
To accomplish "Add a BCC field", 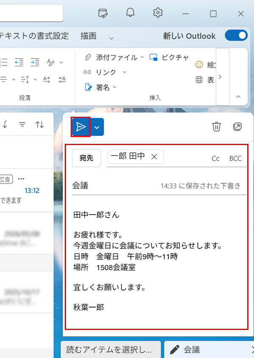I will [x=235, y=158].
